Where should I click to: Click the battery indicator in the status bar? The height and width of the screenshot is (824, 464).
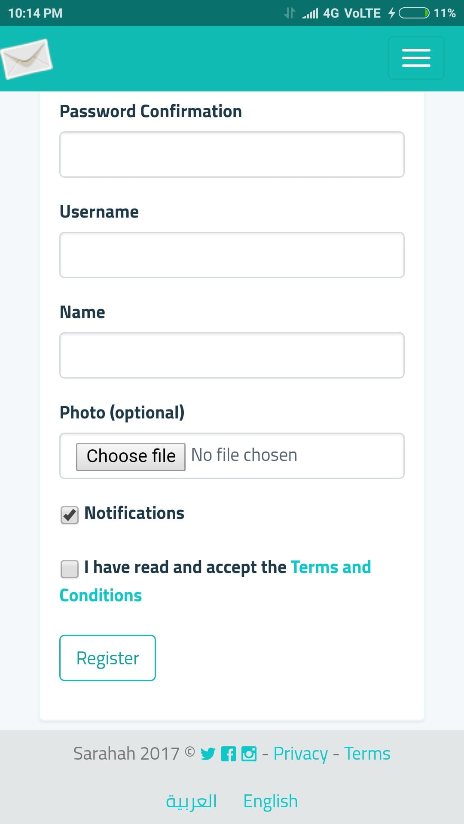pyautogui.click(x=414, y=12)
